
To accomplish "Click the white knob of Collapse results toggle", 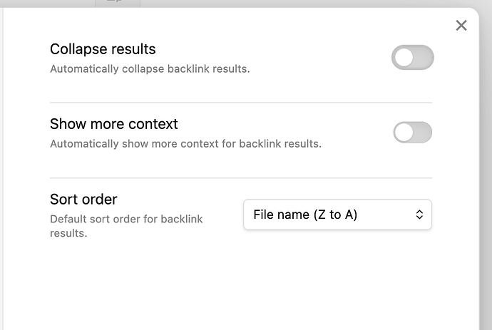I will click(404, 58).
